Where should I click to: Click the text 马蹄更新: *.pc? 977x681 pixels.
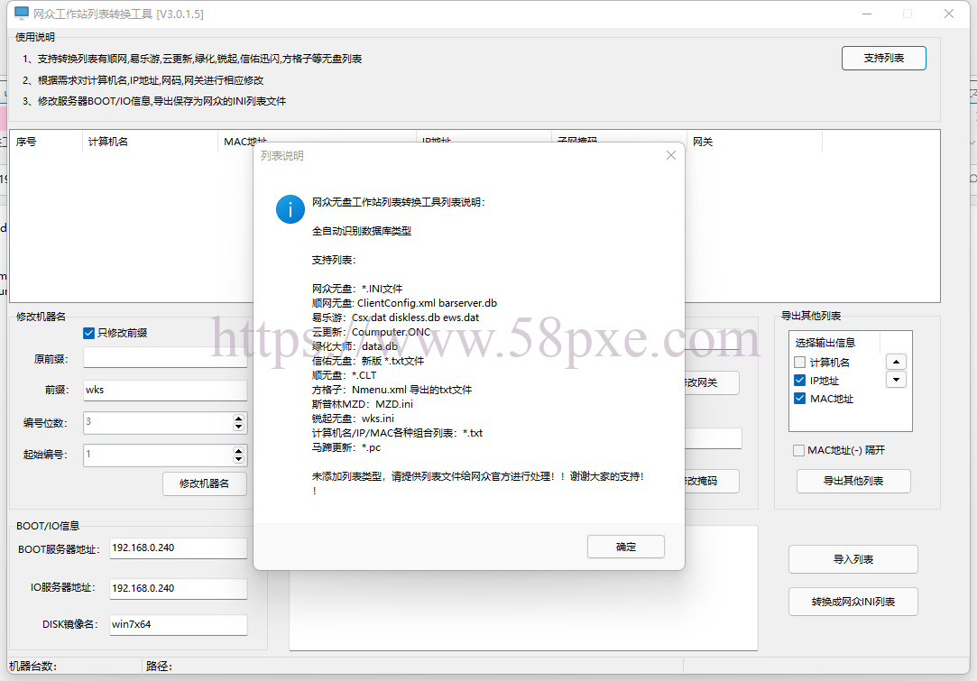[346, 447]
